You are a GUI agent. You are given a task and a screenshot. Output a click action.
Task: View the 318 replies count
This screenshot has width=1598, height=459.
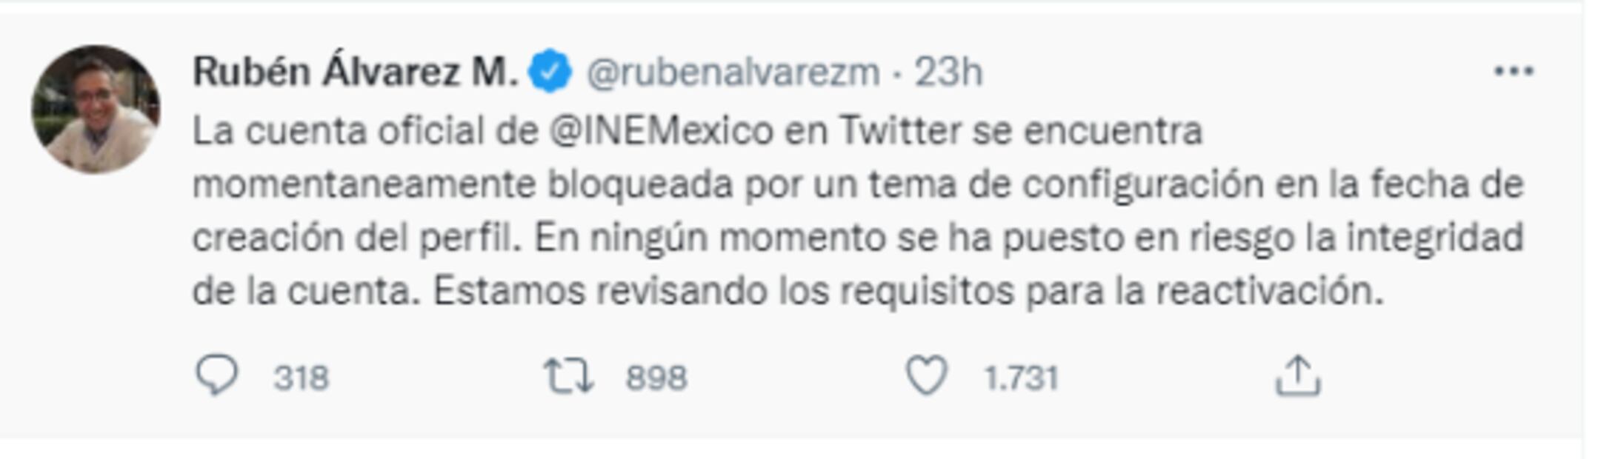tap(301, 378)
